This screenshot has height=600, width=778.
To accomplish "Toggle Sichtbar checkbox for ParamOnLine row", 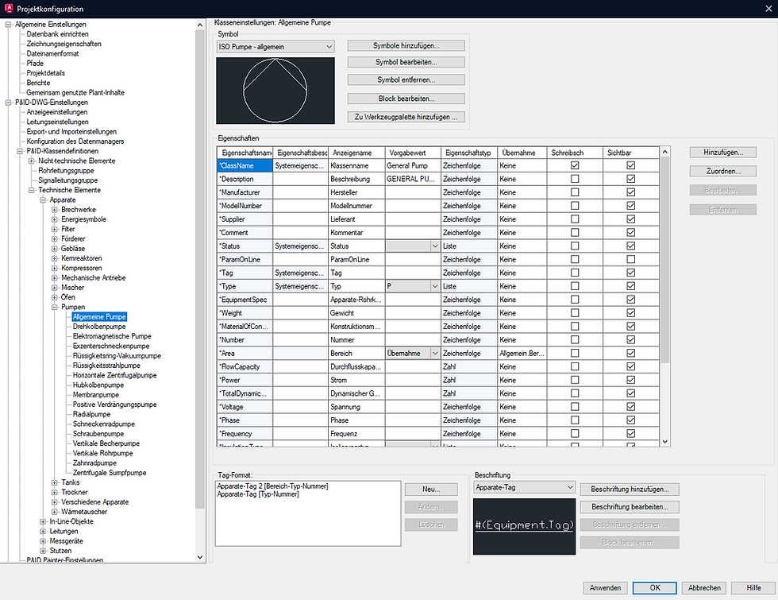I will point(630,259).
